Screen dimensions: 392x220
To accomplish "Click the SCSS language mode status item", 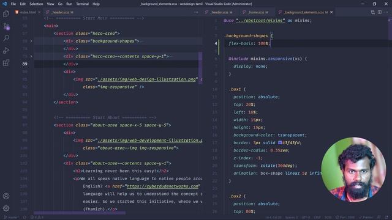I will click(x=328, y=218).
